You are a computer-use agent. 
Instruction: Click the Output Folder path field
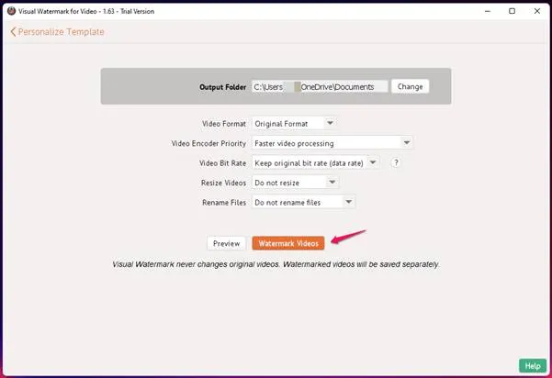click(x=320, y=86)
